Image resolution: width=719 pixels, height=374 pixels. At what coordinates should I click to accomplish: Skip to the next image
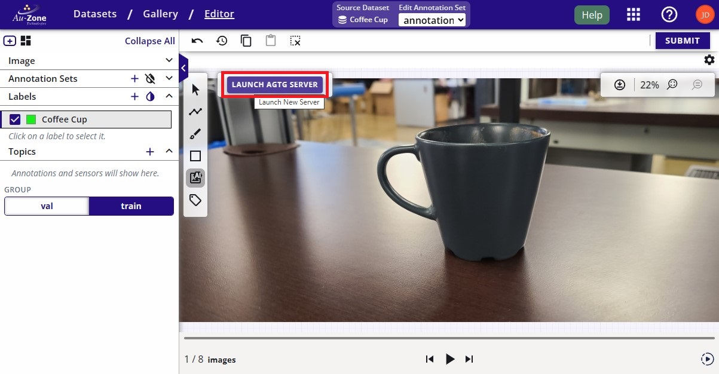[469, 359]
